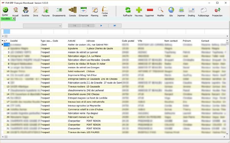230x143 pixels.
Task: Select cell 'Travaux routiers'
Action: (77, 87)
